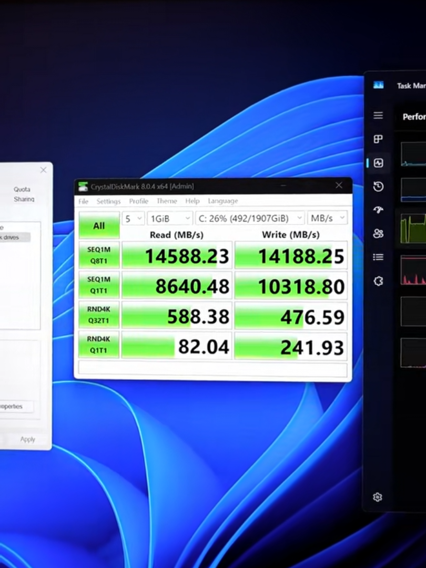The width and height of the screenshot is (426, 568).
Task: Click the Quota tab in properties dialog
Action: (x=22, y=189)
